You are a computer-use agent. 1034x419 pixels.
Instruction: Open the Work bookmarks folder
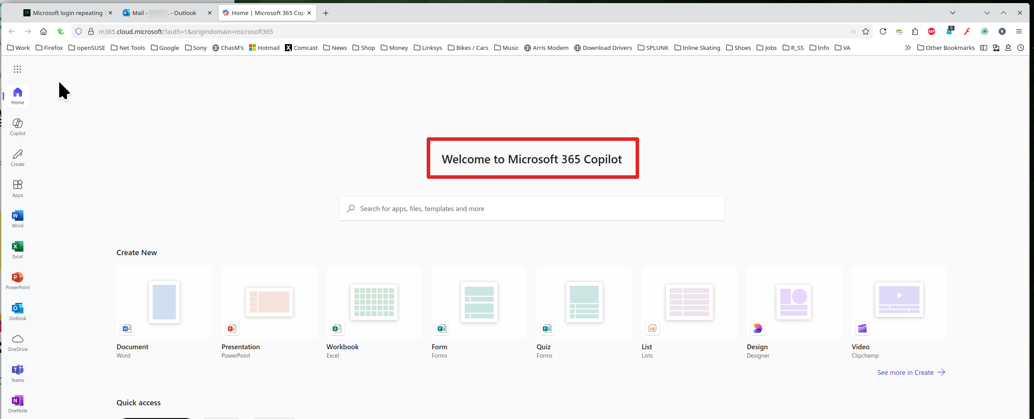point(19,48)
